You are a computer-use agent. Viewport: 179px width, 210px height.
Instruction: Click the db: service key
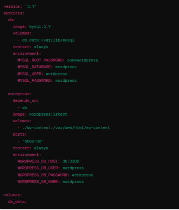(x=12, y=20)
